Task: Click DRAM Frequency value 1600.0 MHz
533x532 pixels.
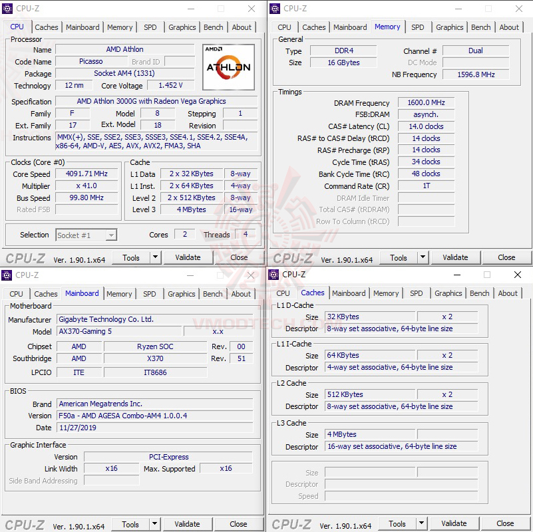Action: 427,102
